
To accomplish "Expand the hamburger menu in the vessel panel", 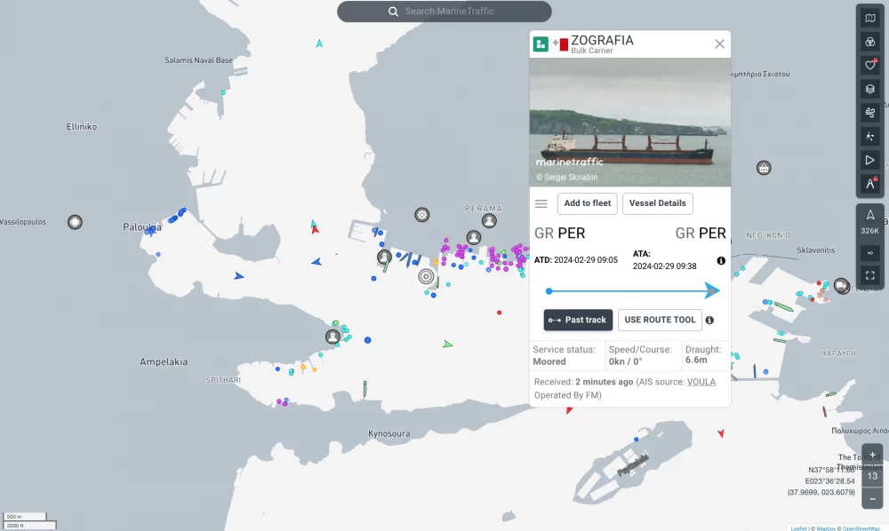I will point(541,203).
